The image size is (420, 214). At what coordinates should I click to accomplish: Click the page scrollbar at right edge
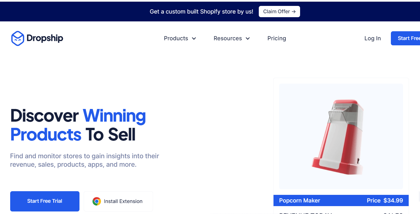coord(419,196)
